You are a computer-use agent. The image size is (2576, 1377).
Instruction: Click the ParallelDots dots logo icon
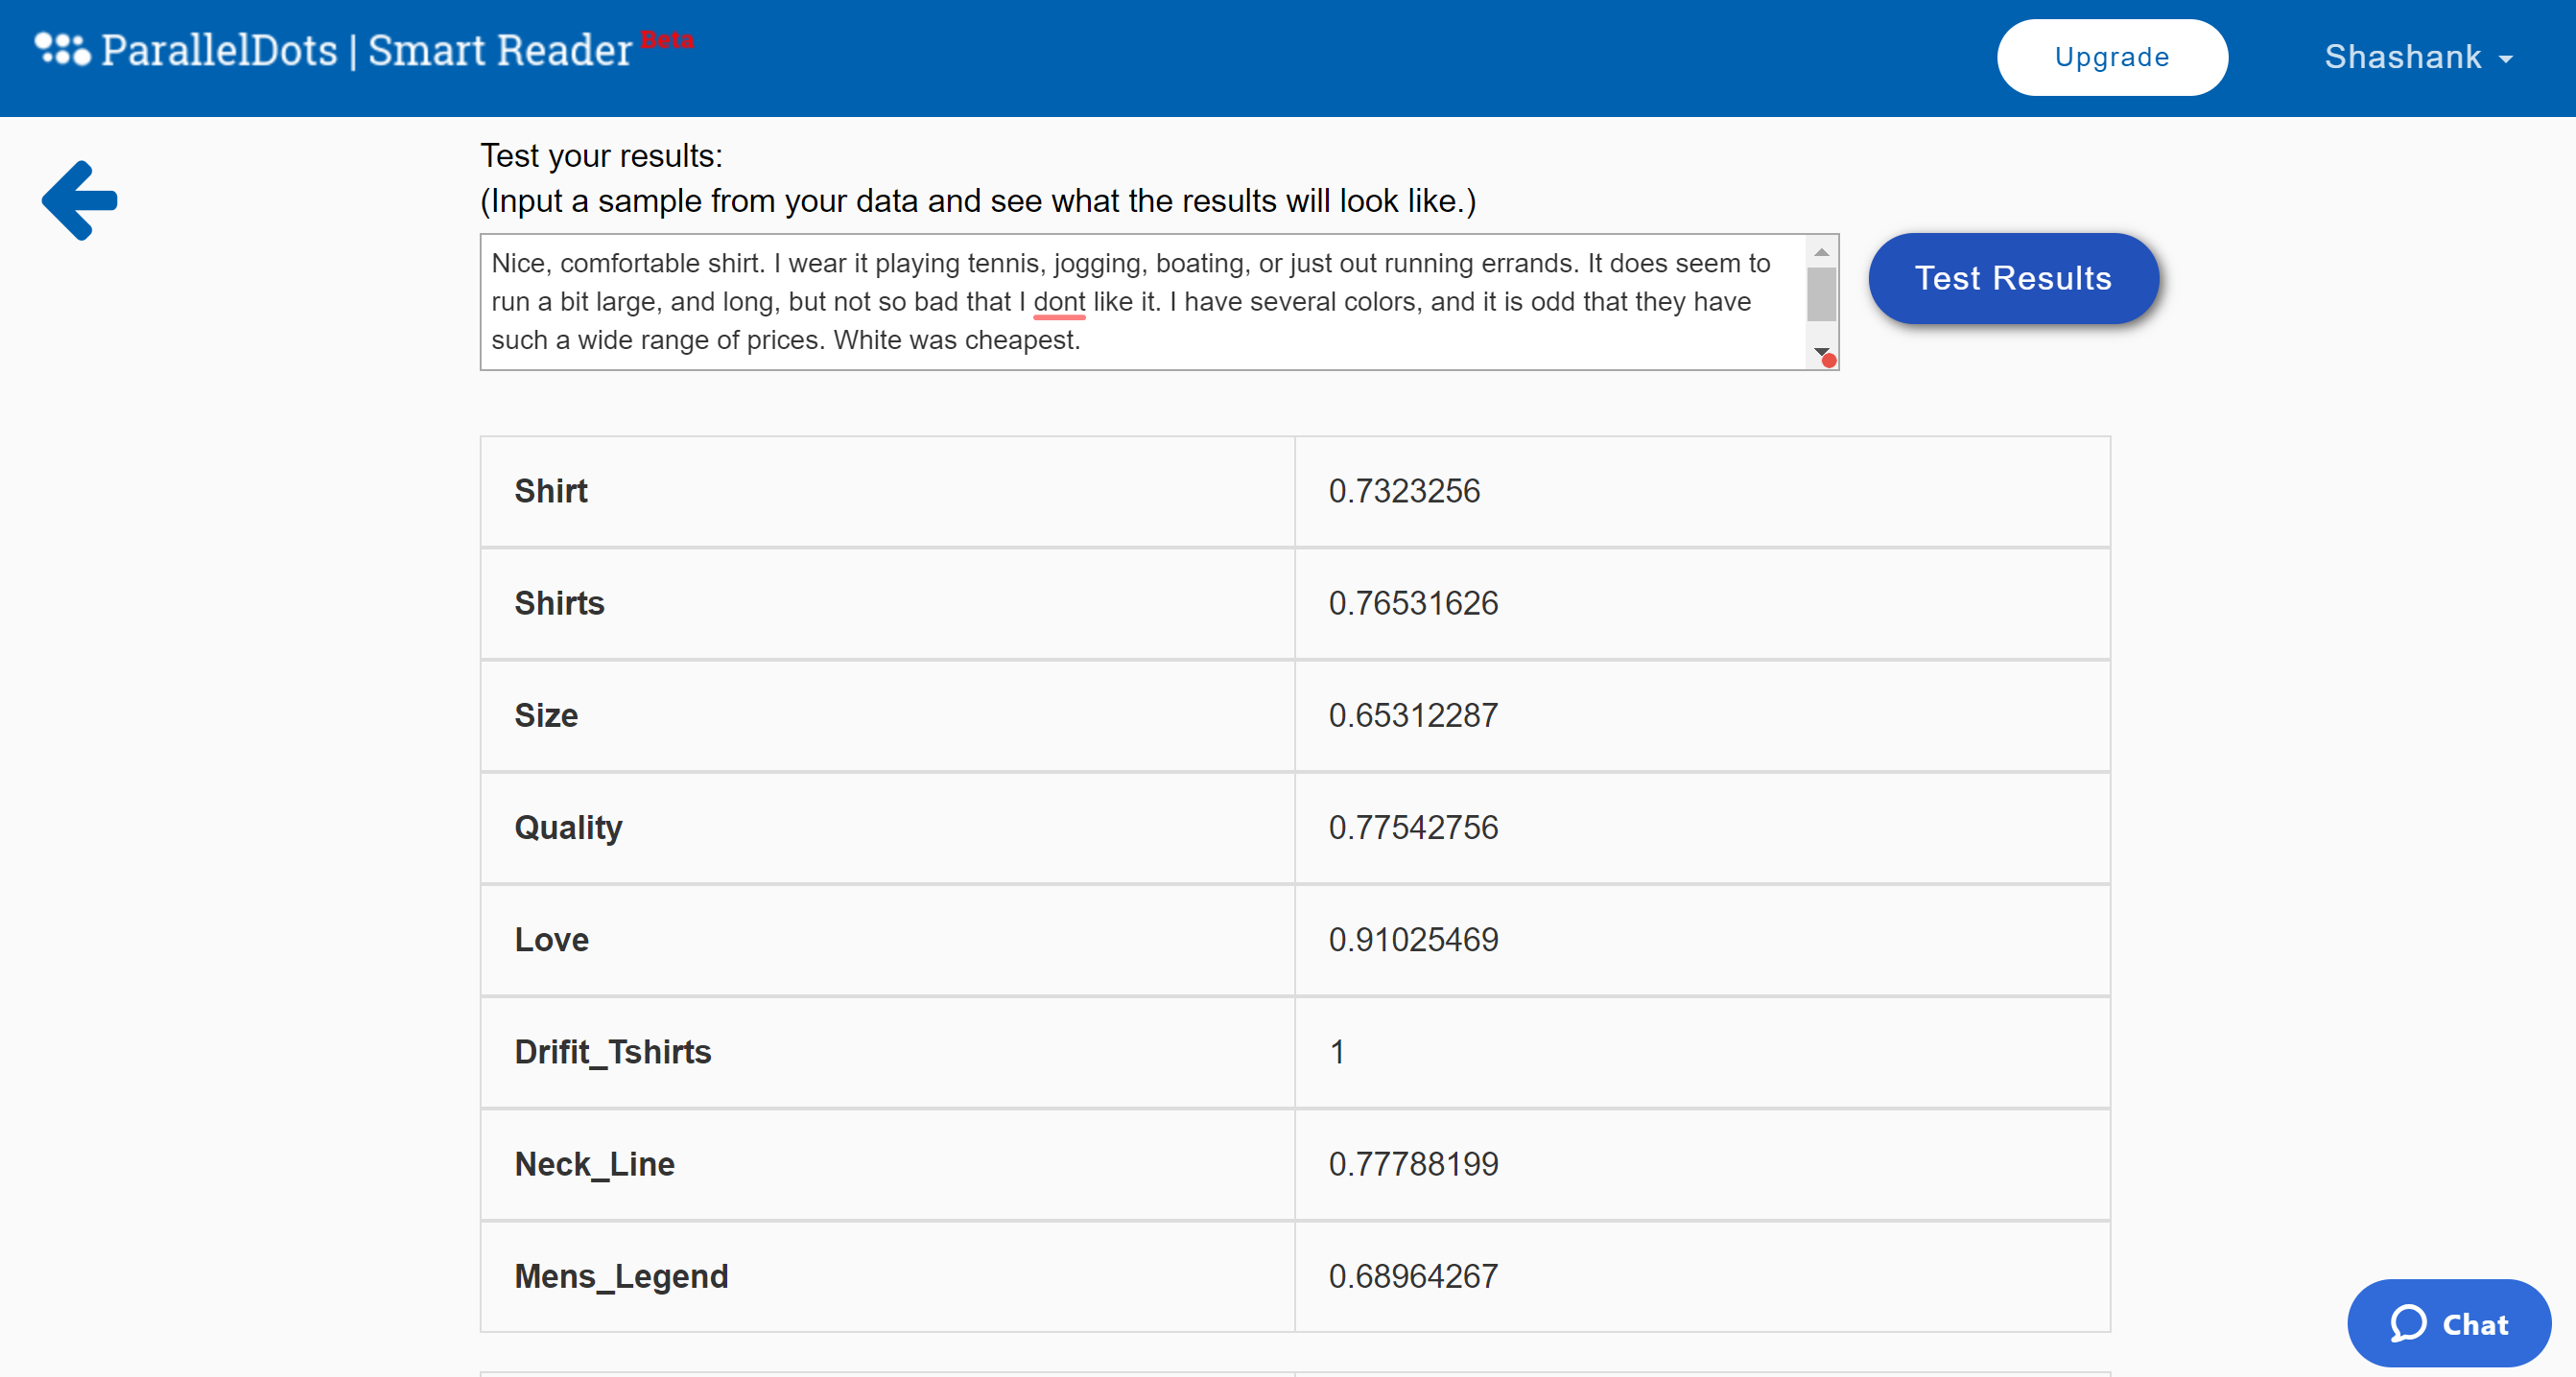tap(62, 49)
